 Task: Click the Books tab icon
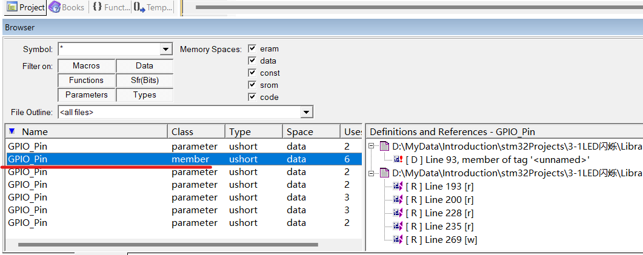[x=55, y=7]
